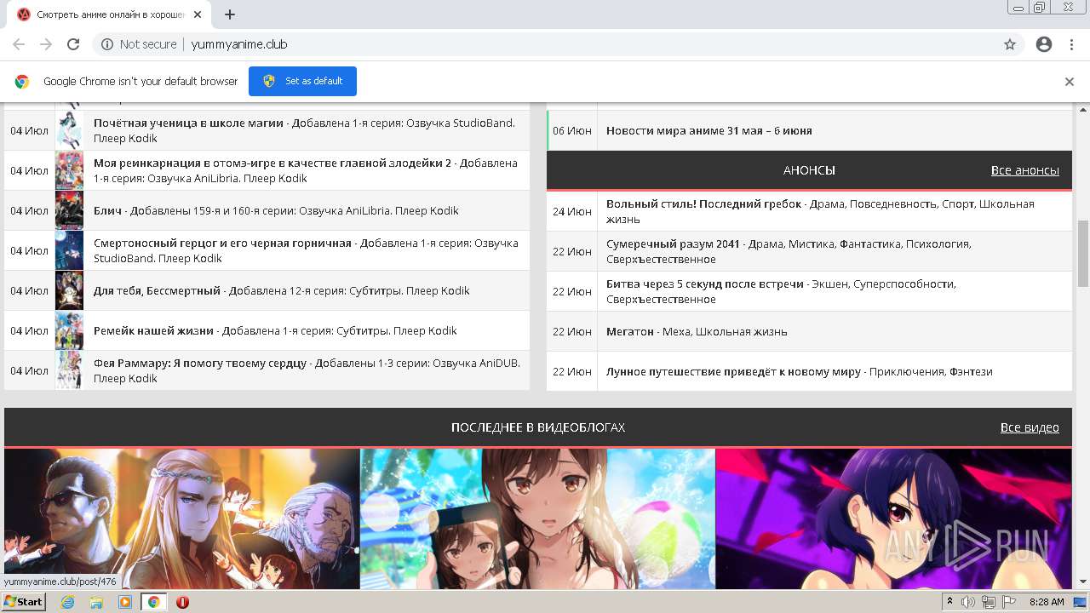Open Почётная ученица в школе магии entry
This screenshot has height=613, width=1090.
click(x=188, y=123)
